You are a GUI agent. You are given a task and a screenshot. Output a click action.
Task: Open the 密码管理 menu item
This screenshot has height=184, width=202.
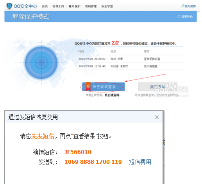[91, 6]
